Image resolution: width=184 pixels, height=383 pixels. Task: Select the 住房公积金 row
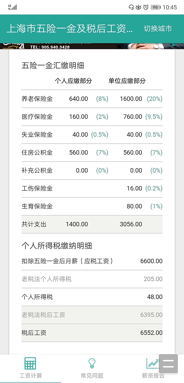[92, 153]
